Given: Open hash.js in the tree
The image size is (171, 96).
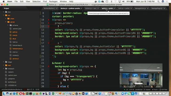Looking at the screenshot, I should (x=15, y=42).
